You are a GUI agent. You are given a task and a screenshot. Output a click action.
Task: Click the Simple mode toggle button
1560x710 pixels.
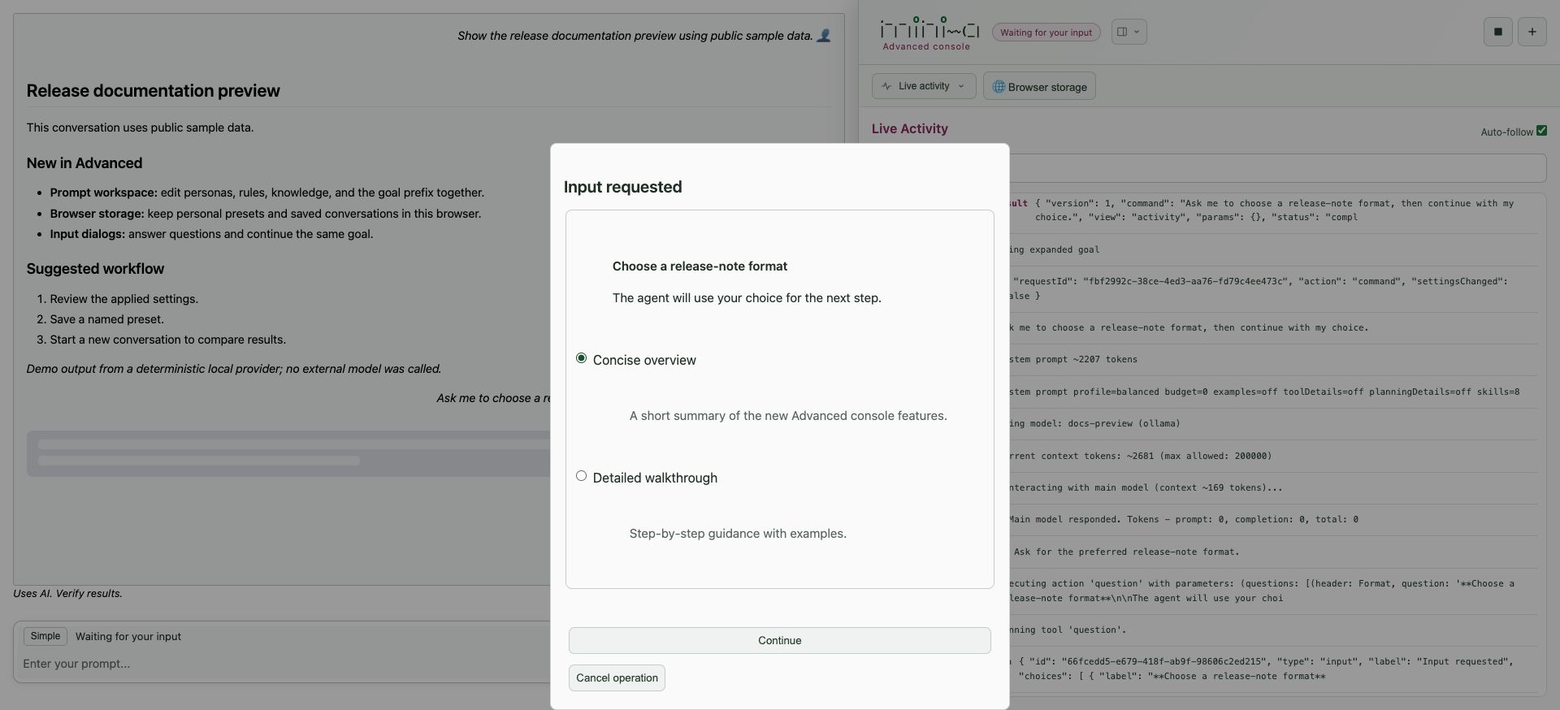(x=45, y=636)
